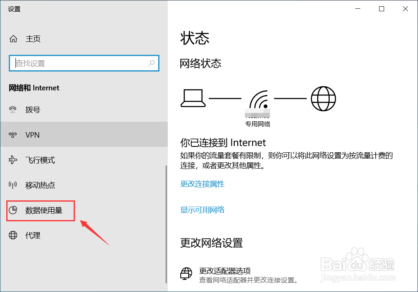This screenshot has height=292, width=418.
Task: Click the 显示可用网络 link
Action: coord(203,210)
